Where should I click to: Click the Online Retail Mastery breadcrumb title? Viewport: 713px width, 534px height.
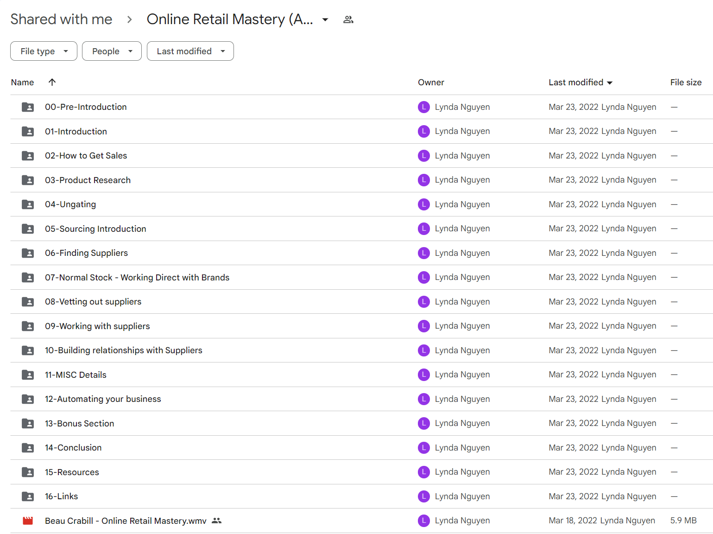[230, 19]
